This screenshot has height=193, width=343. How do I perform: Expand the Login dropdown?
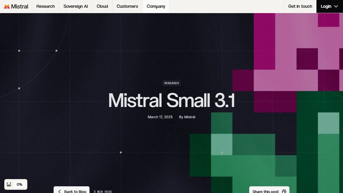330,6
